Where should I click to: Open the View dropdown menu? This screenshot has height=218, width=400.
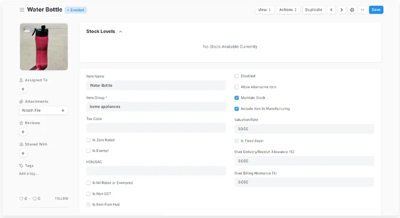pyautogui.click(x=264, y=10)
